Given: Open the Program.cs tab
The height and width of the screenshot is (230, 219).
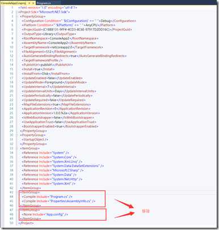Looking at the screenshot, I should click(x=44, y=3).
